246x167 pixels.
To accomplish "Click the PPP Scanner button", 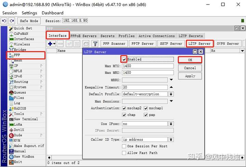I will click(114, 44).
